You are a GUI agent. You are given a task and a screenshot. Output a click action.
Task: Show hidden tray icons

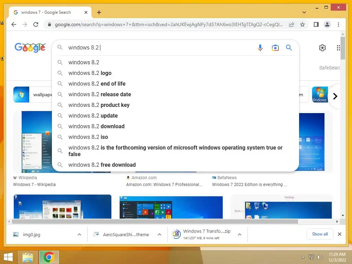click(x=303, y=257)
